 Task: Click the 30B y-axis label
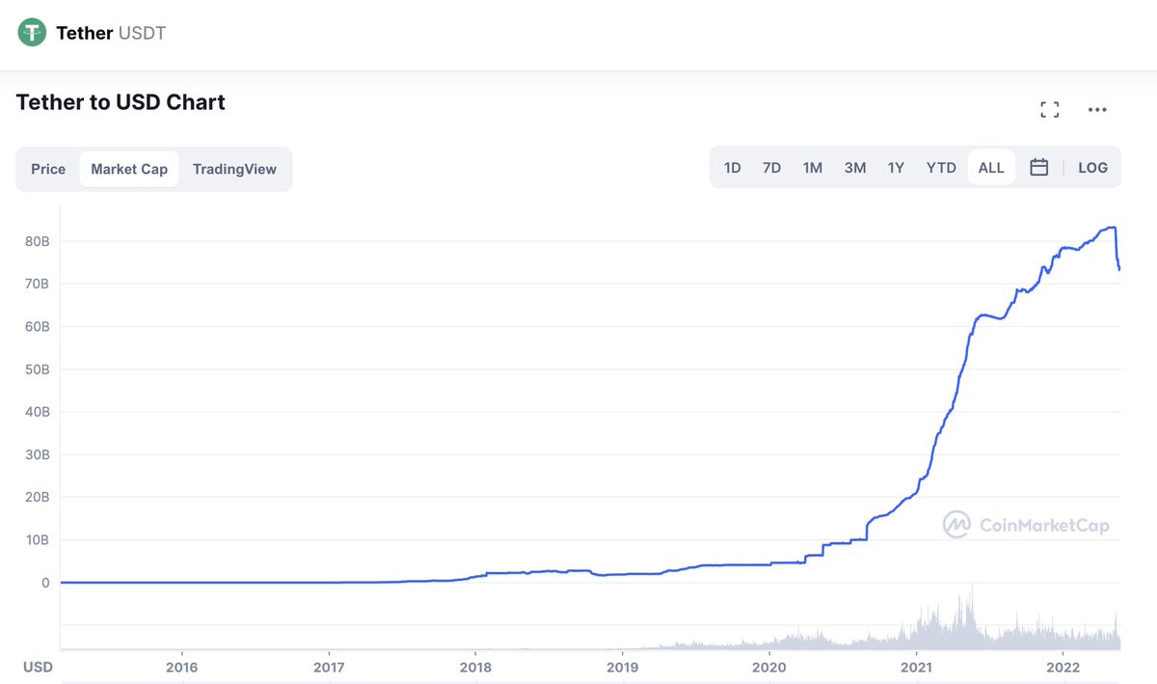pyautogui.click(x=38, y=454)
